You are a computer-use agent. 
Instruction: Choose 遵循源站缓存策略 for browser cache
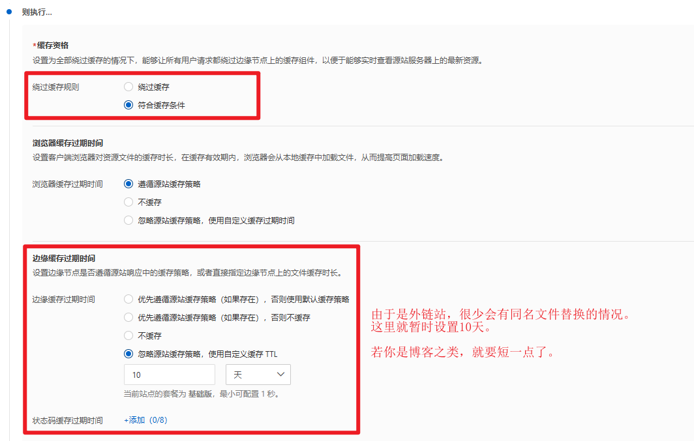(128, 184)
